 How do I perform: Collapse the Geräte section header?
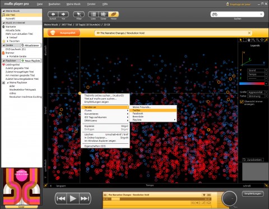3,46
